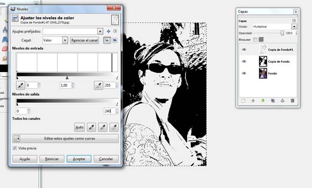Image resolution: width=312 pixels, height=188 pixels.
Task: Step the high output level value 240
Action: (x=117, y=111)
